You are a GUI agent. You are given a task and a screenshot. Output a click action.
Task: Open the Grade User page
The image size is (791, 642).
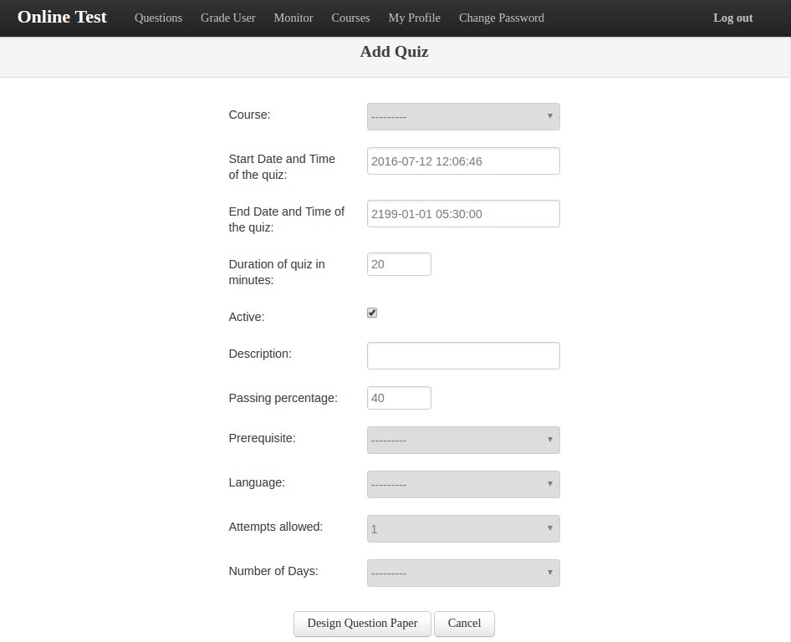pos(228,18)
